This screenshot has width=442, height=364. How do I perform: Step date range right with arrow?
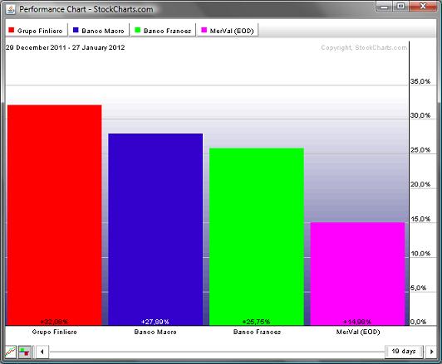click(431, 352)
